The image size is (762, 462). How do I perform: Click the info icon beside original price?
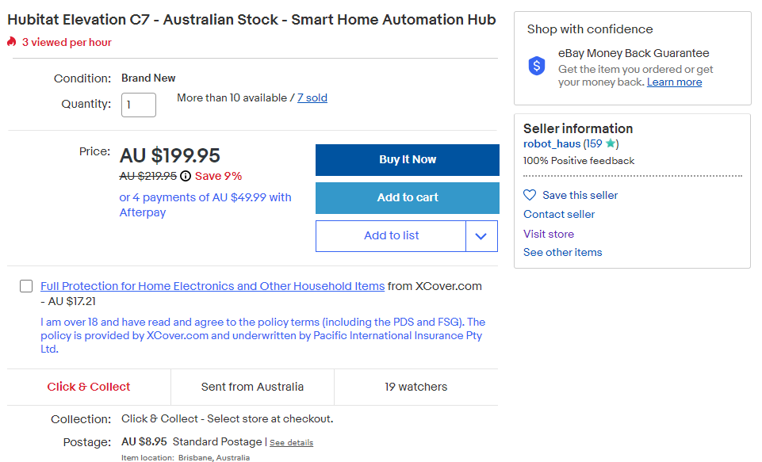(186, 176)
